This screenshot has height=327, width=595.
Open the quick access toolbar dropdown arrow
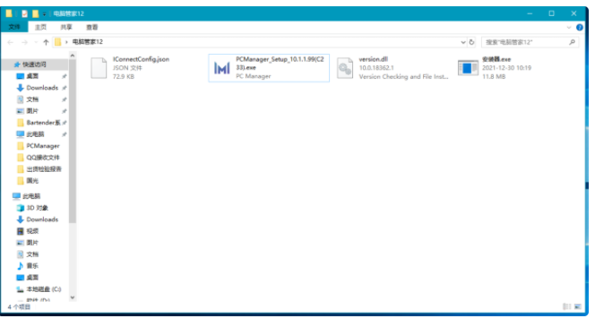click(x=45, y=14)
